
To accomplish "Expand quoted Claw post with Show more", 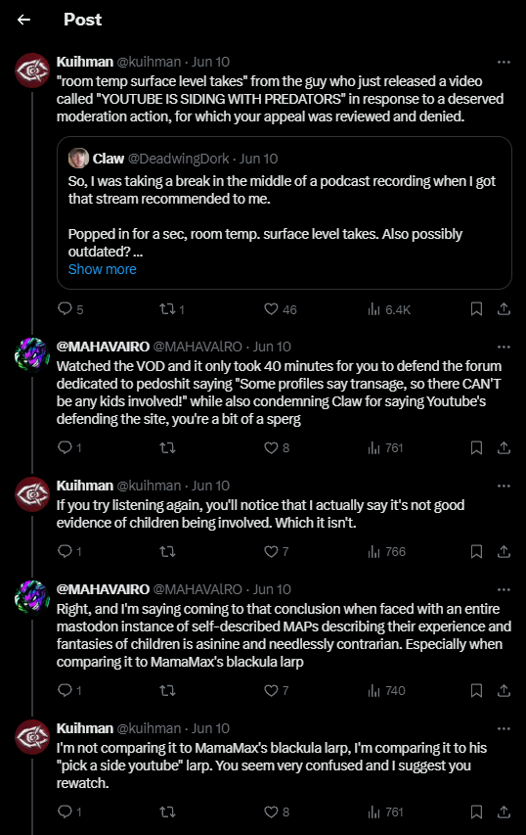I will click(102, 269).
